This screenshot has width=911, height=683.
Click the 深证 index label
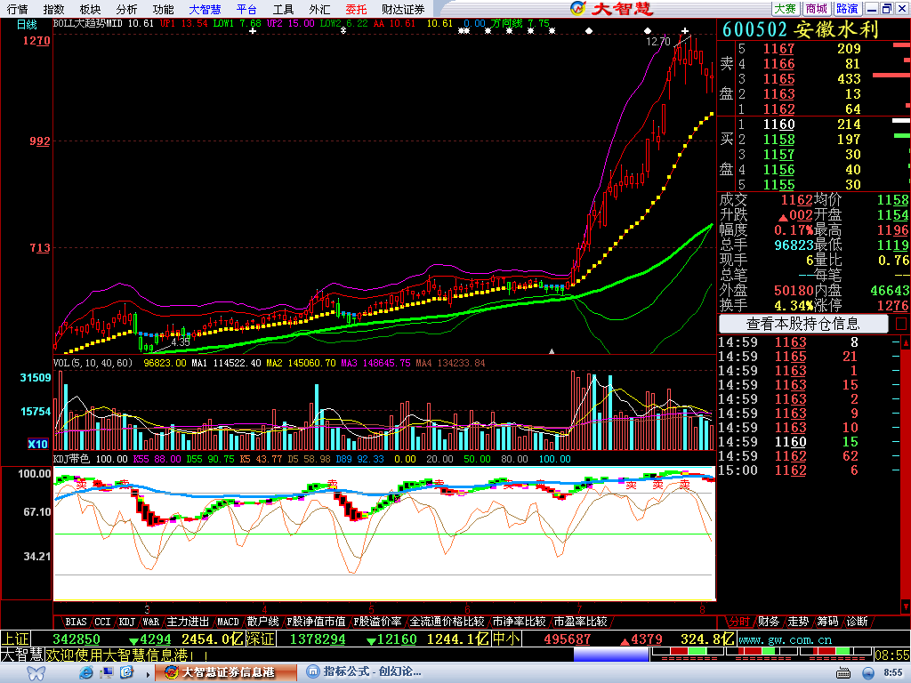(260, 639)
